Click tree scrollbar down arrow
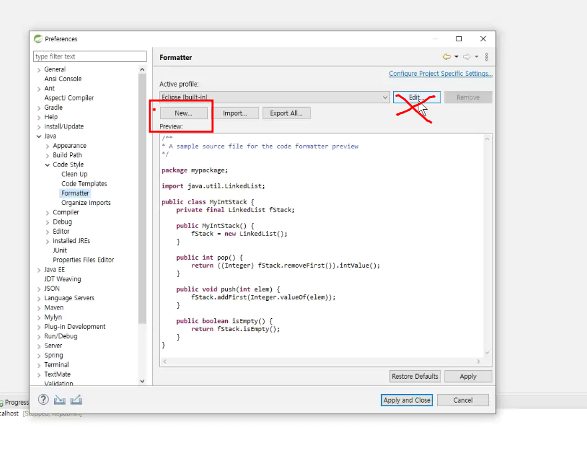Viewport: 587px width, 476px height. tap(143, 381)
